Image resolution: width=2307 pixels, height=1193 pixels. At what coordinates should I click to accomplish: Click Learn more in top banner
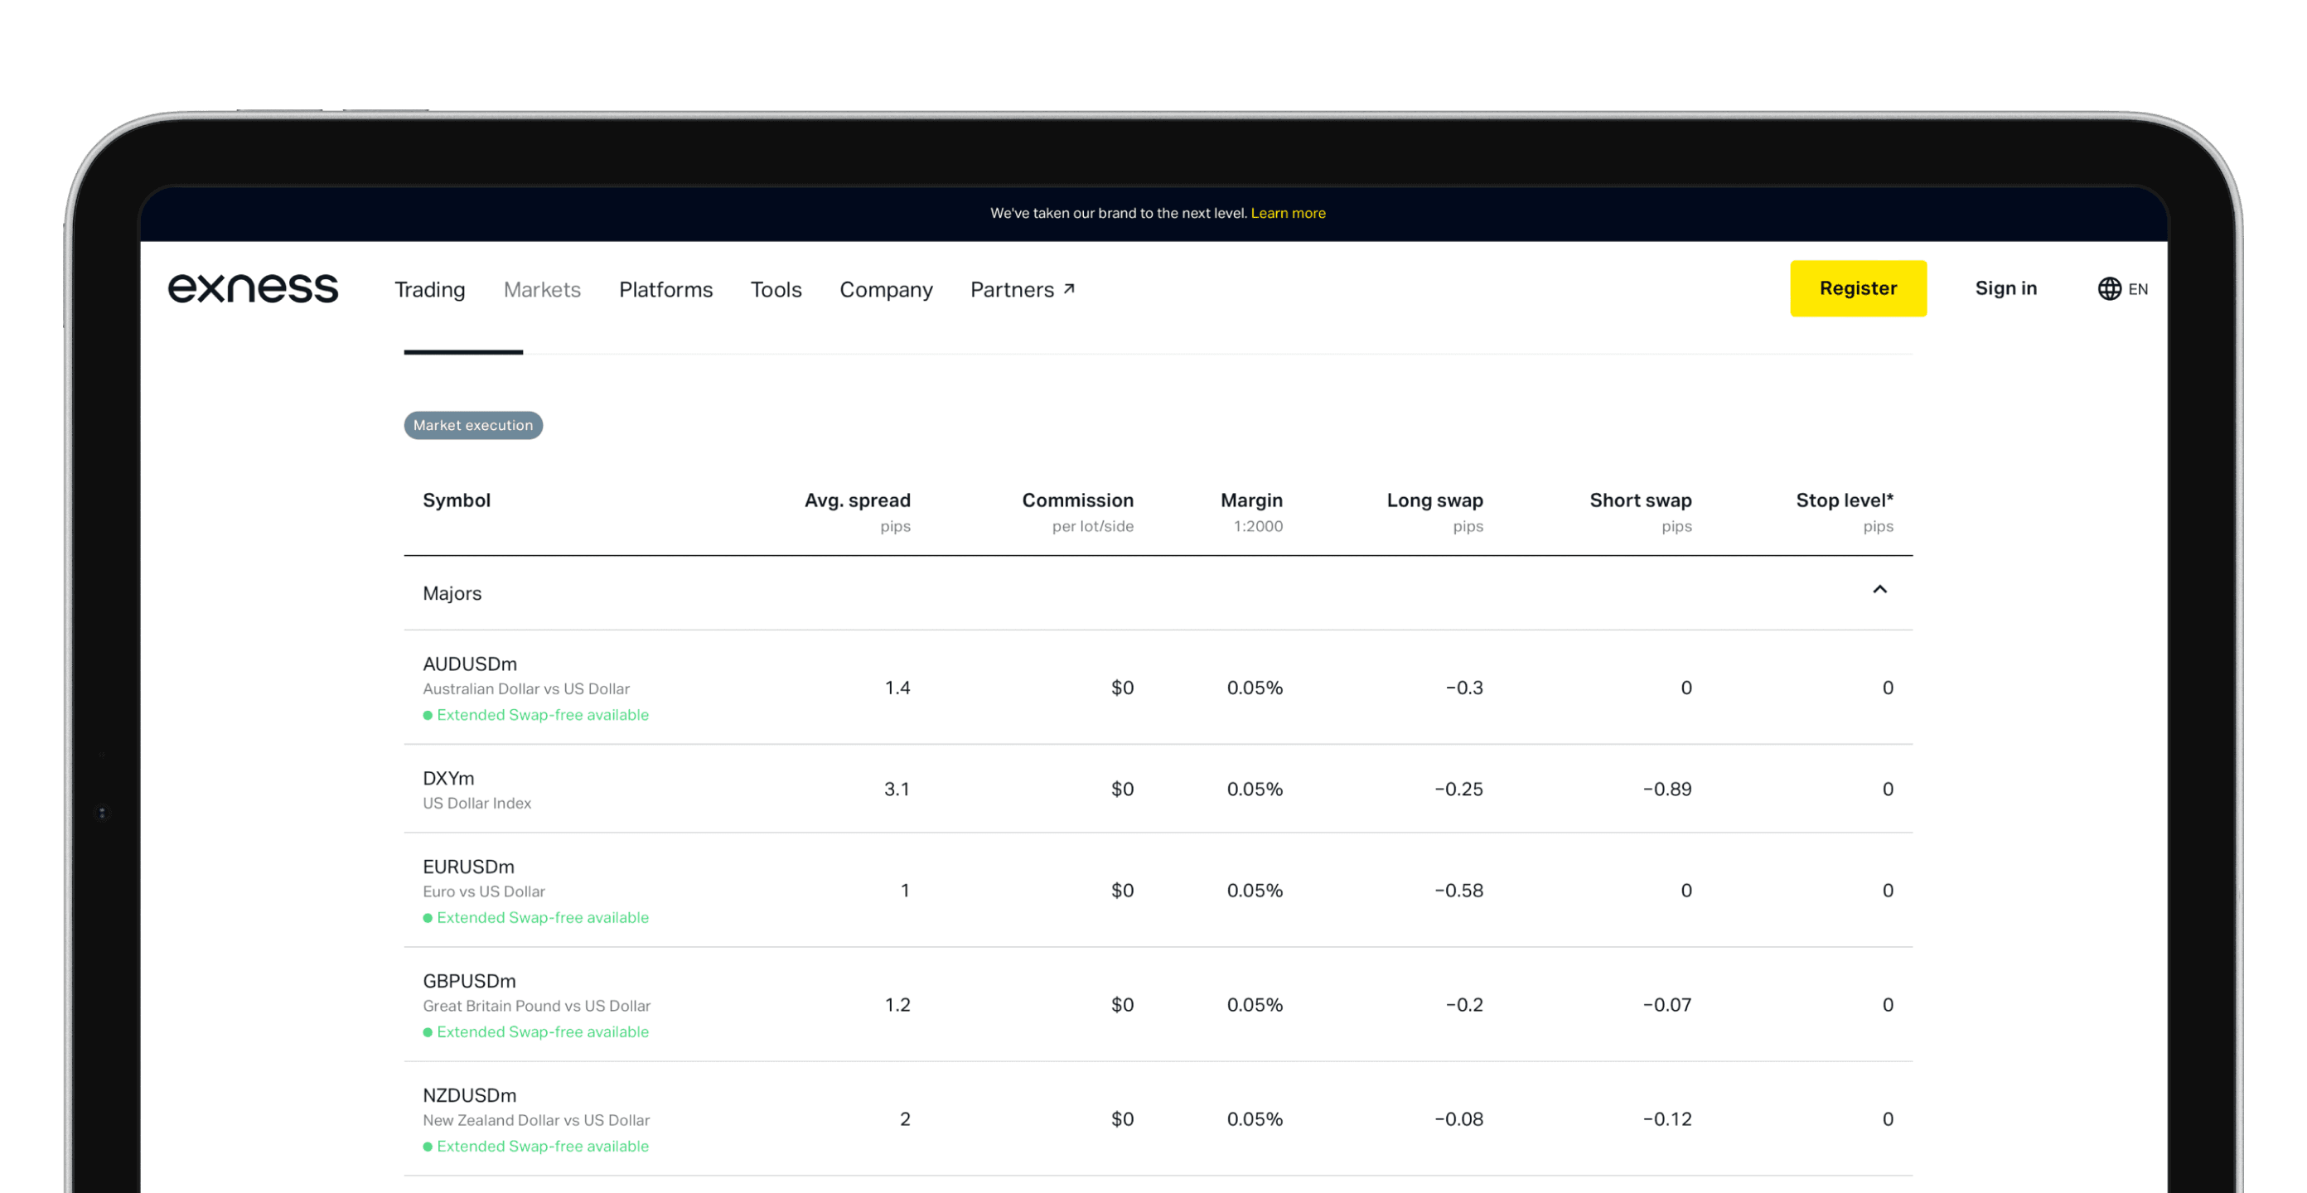coord(1287,213)
